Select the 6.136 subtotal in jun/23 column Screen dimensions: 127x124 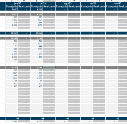12,68
